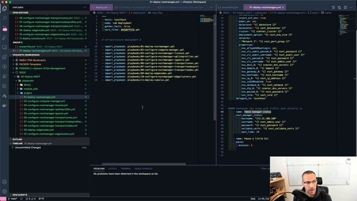This screenshot has height=201, width=357.
Task: Click the pink remote indicator in status bar
Action: point(3,199)
